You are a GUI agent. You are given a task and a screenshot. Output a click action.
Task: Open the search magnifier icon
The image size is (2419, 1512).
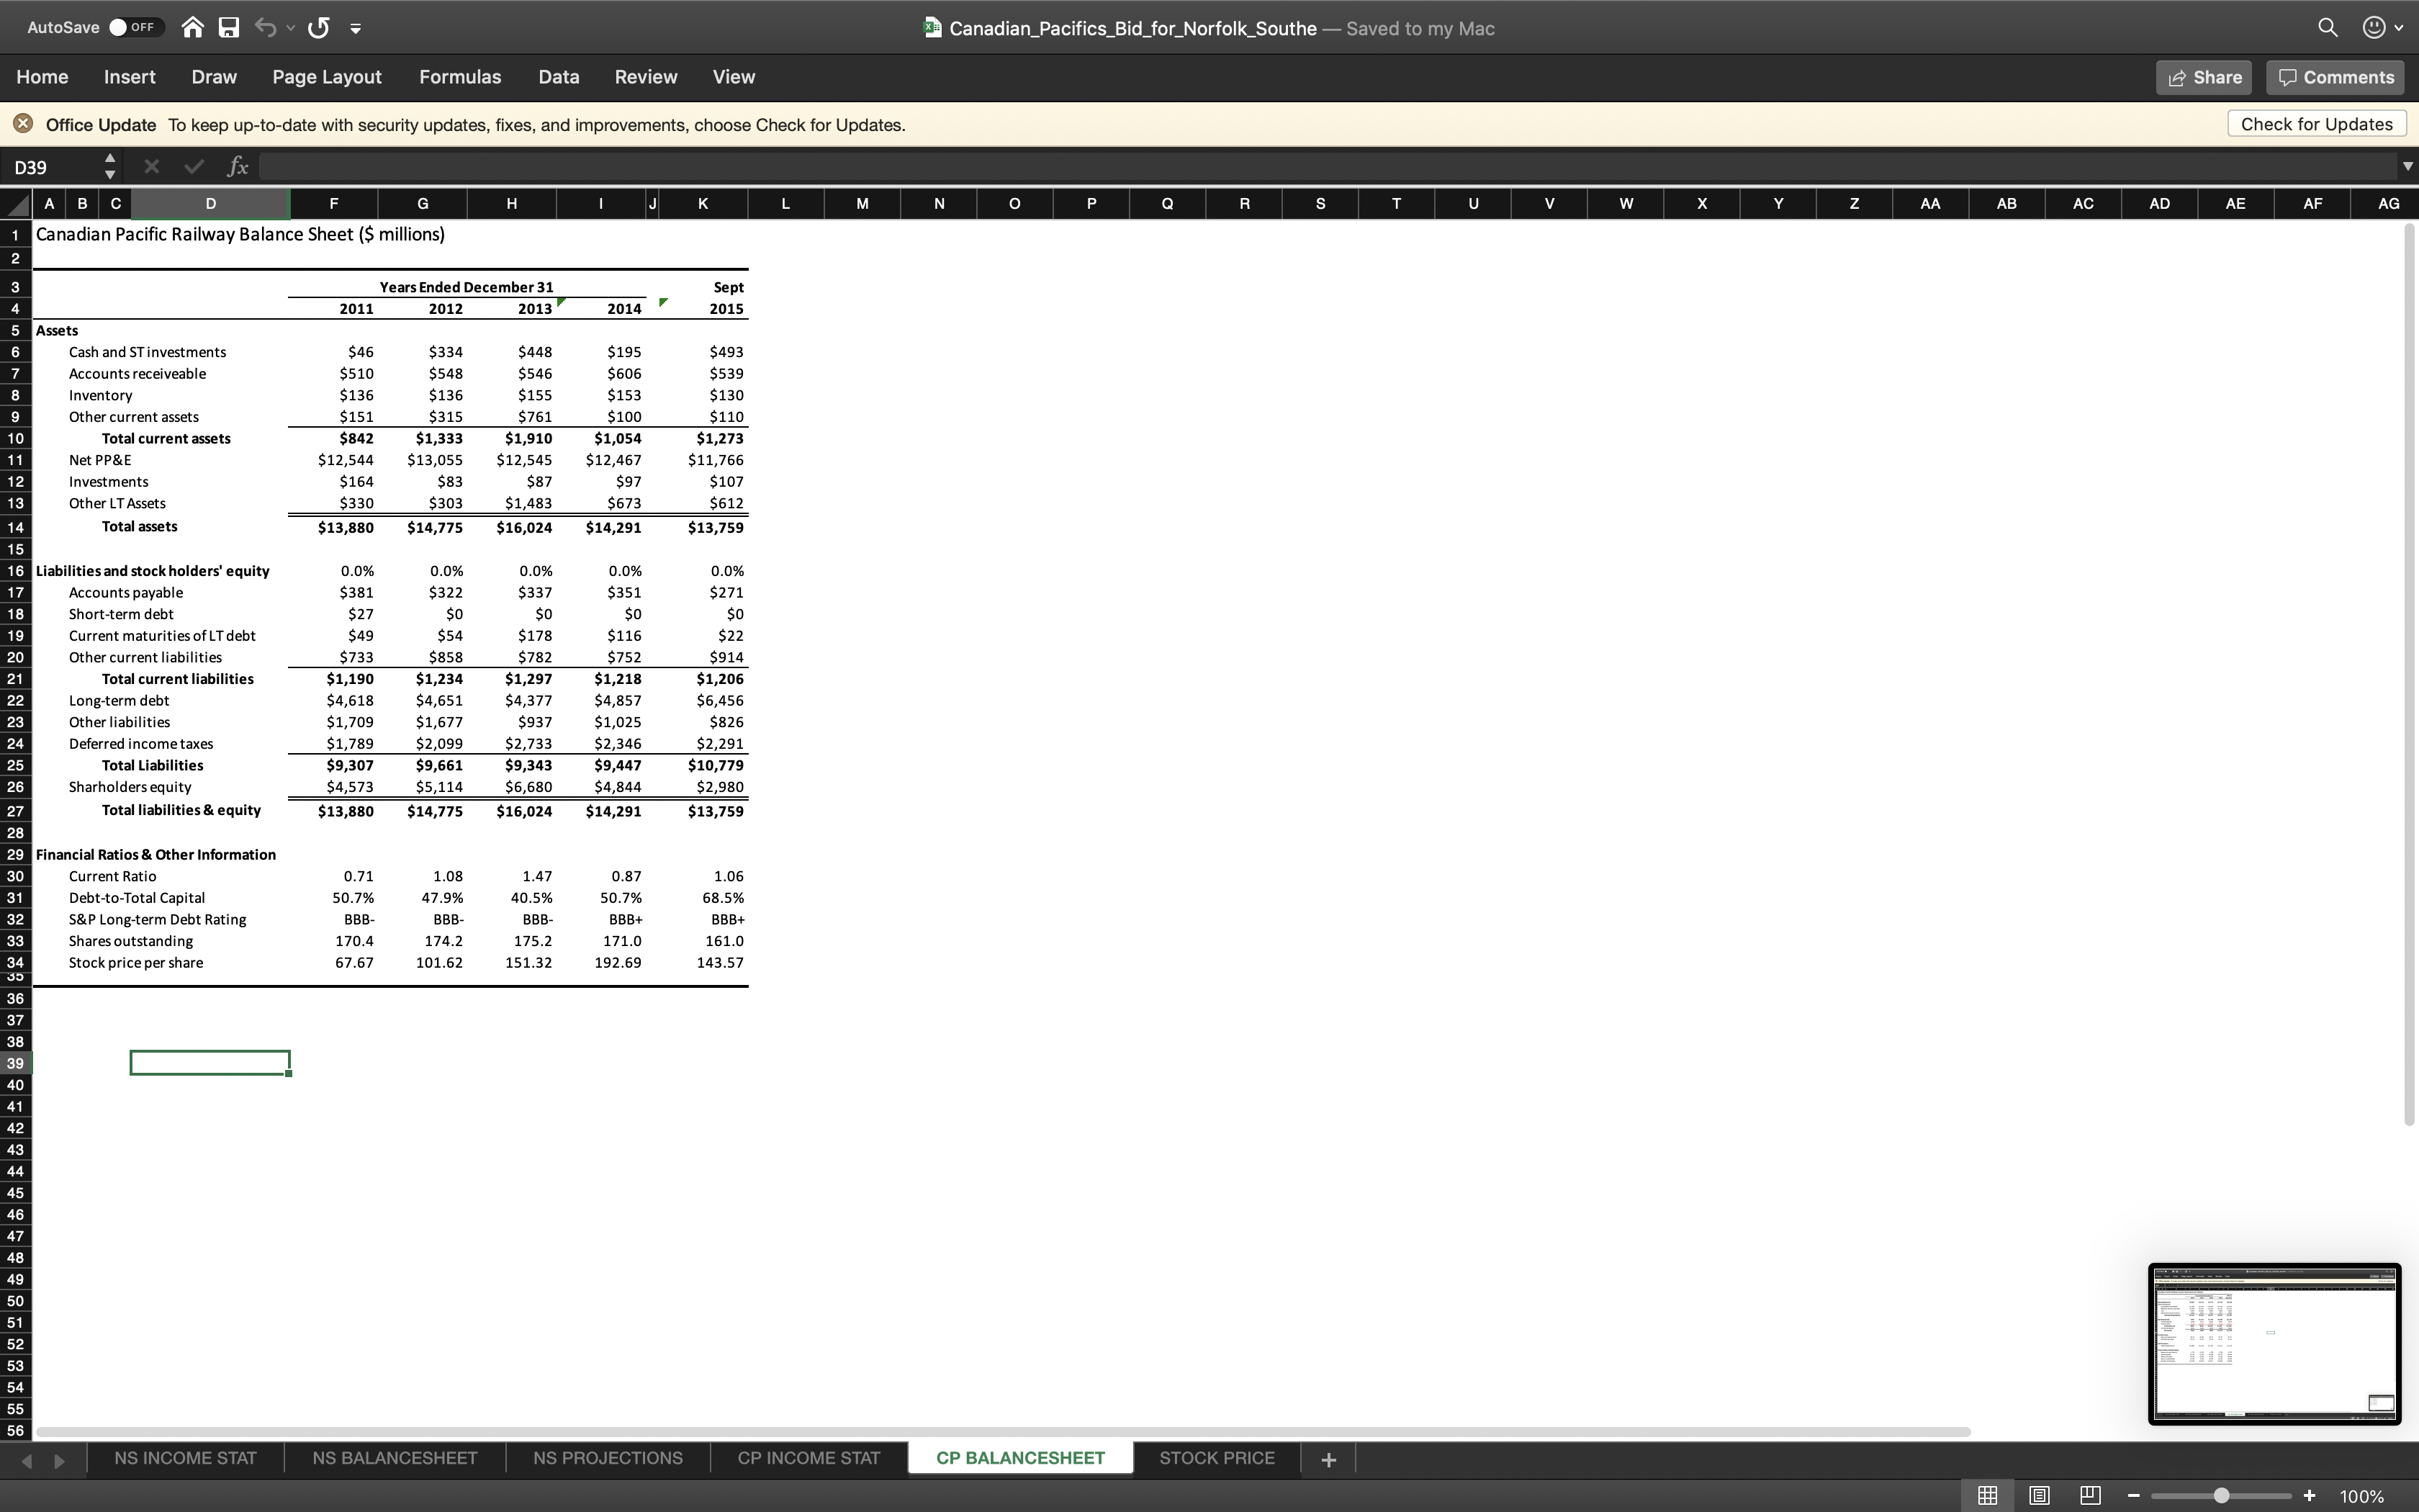pyautogui.click(x=2328, y=28)
